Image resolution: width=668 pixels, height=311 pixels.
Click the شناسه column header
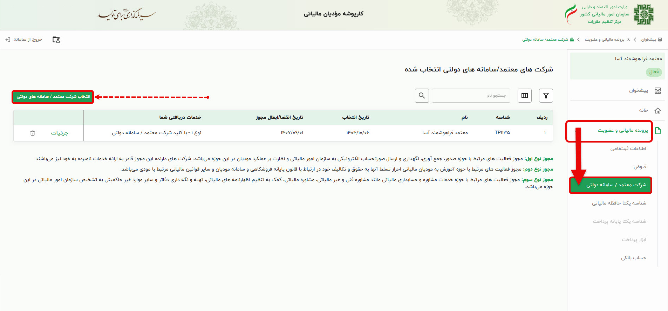503,117
